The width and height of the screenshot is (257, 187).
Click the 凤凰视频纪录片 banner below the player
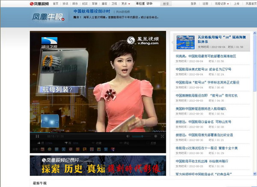tap(98, 166)
